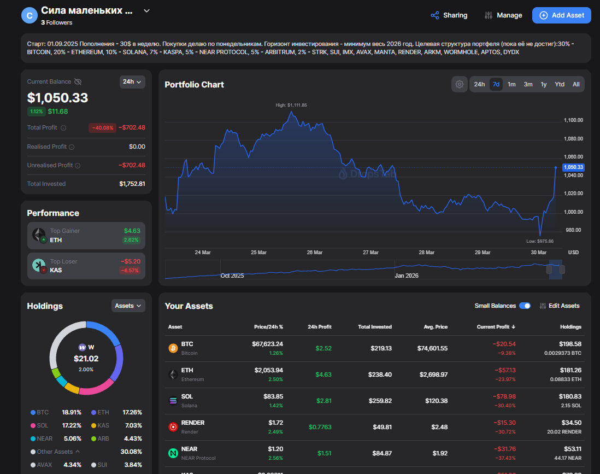600x474 pixels.
Task: Open the Sharing option
Action: pyautogui.click(x=449, y=15)
